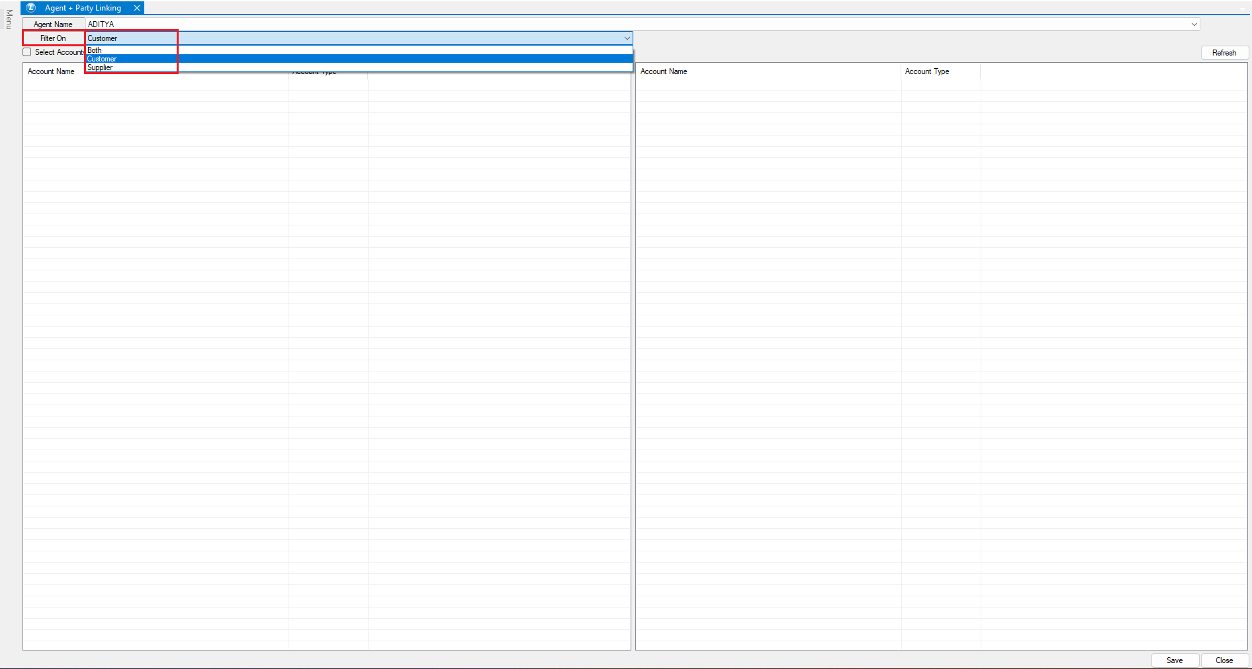Pick the highlighted Customer option in the list
The height and width of the screenshot is (669, 1252).
[x=102, y=59]
